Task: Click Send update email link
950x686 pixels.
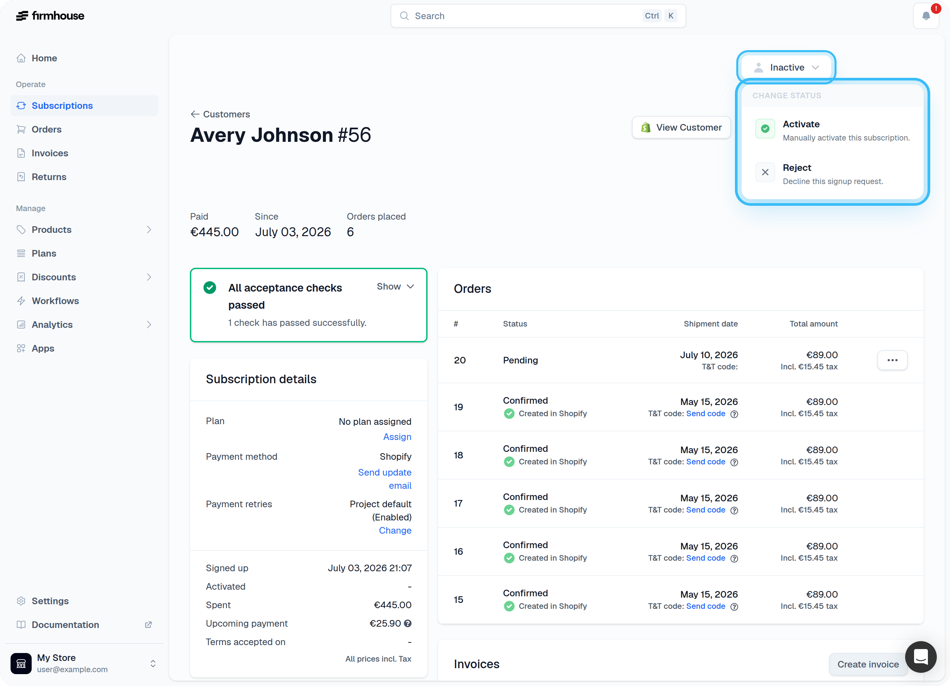Action: [x=385, y=479]
